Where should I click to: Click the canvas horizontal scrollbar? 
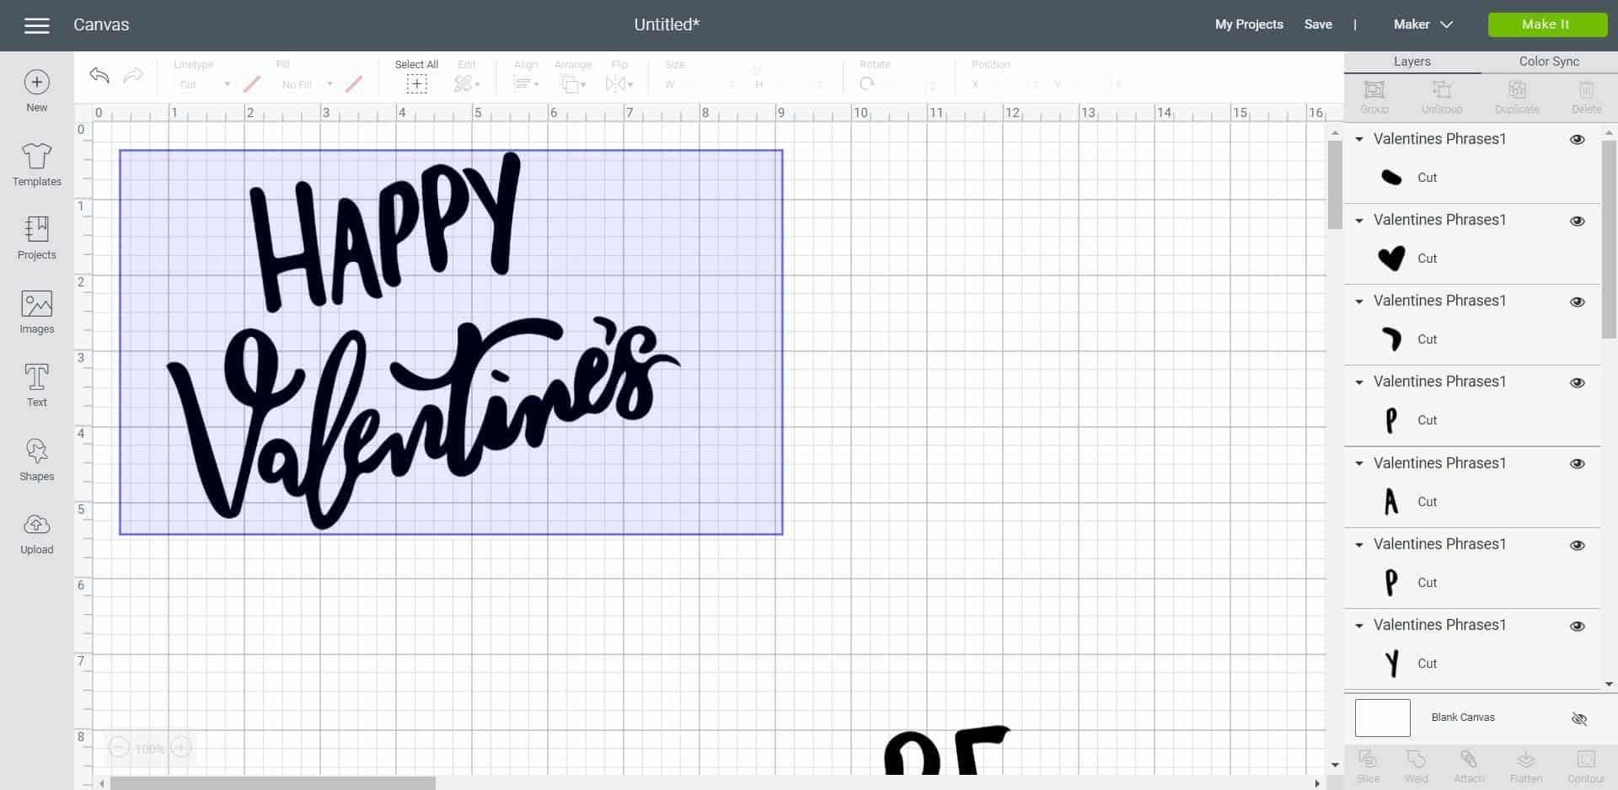(x=273, y=783)
